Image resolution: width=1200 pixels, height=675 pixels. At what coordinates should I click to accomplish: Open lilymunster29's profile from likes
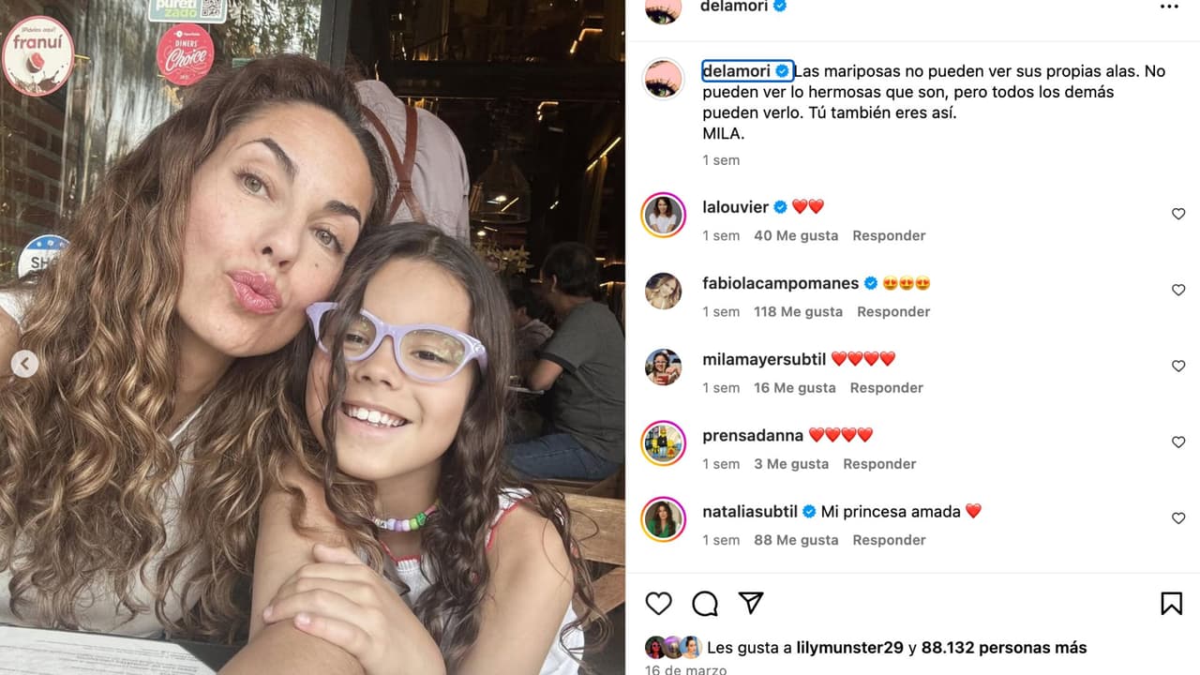pyautogui.click(x=849, y=648)
